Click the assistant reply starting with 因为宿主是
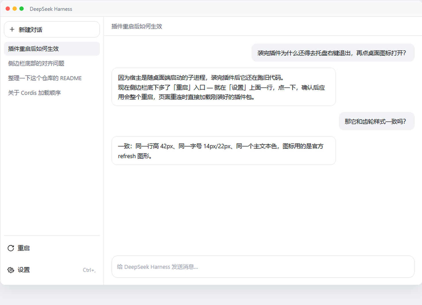Screen dimensions: 422x305 (224, 87)
